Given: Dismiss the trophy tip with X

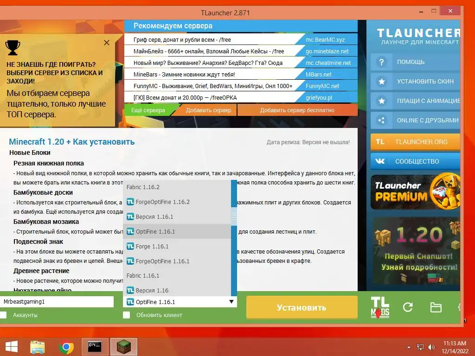Looking at the screenshot, I should (107, 43).
